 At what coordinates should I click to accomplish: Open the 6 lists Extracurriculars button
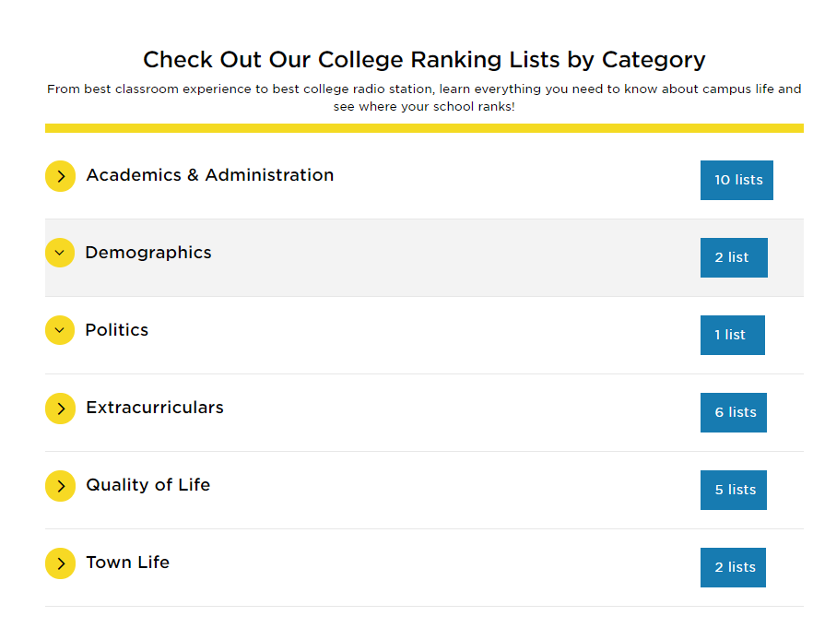click(x=734, y=412)
